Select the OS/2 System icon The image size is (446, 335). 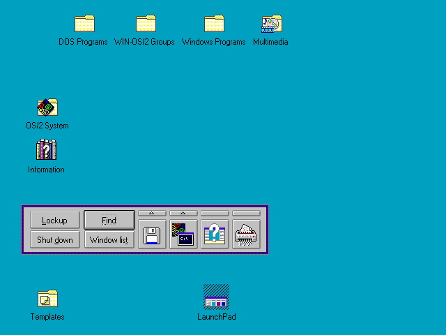tap(47, 107)
